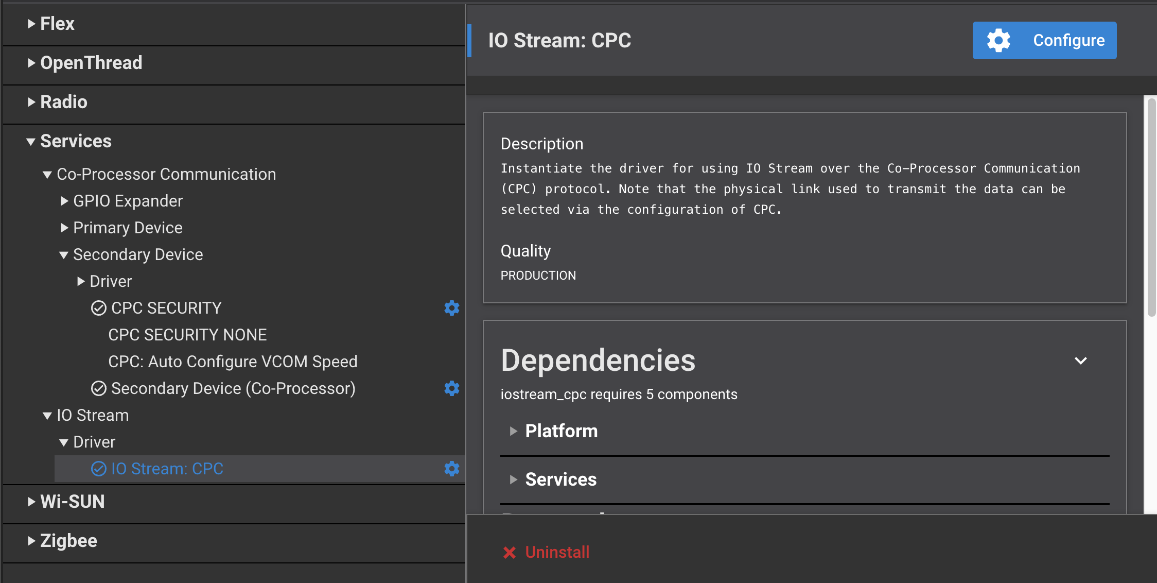The image size is (1157, 583).
Task: Collapse Co-Processor Communication node
Action: (x=47, y=175)
